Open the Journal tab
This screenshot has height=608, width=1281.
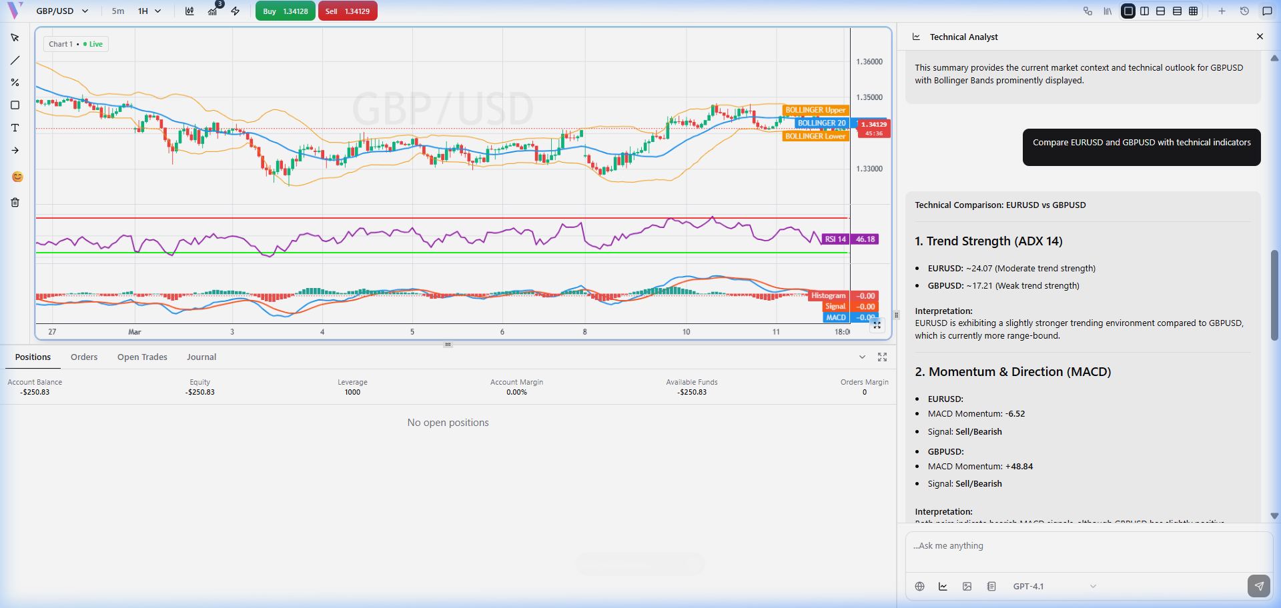[201, 357]
